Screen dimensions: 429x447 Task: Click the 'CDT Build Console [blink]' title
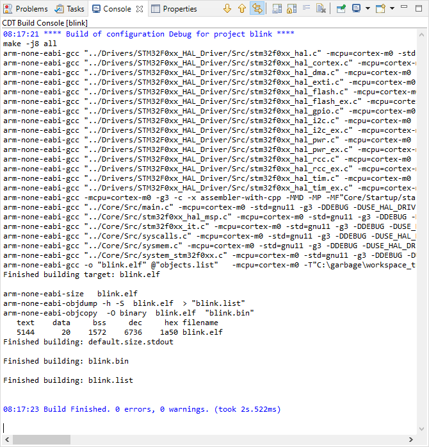click(45, 23)
